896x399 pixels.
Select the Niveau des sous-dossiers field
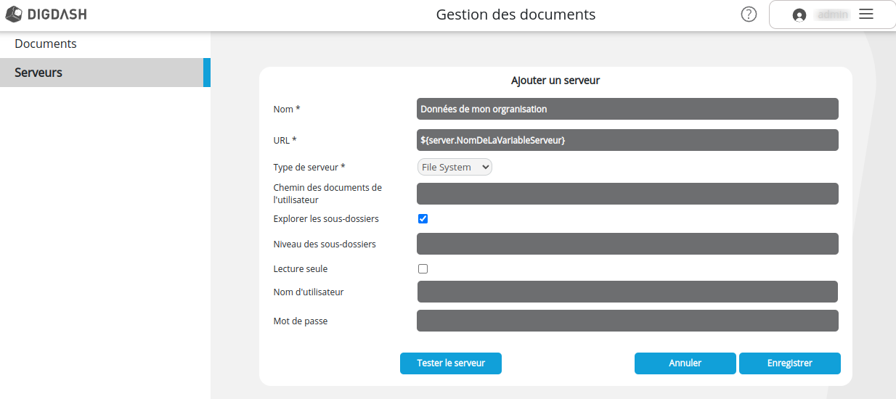click(627, 244)
